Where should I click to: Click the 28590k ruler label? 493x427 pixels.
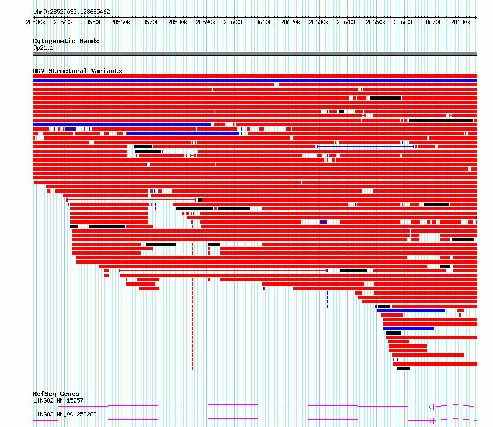(x=206, y=22)
